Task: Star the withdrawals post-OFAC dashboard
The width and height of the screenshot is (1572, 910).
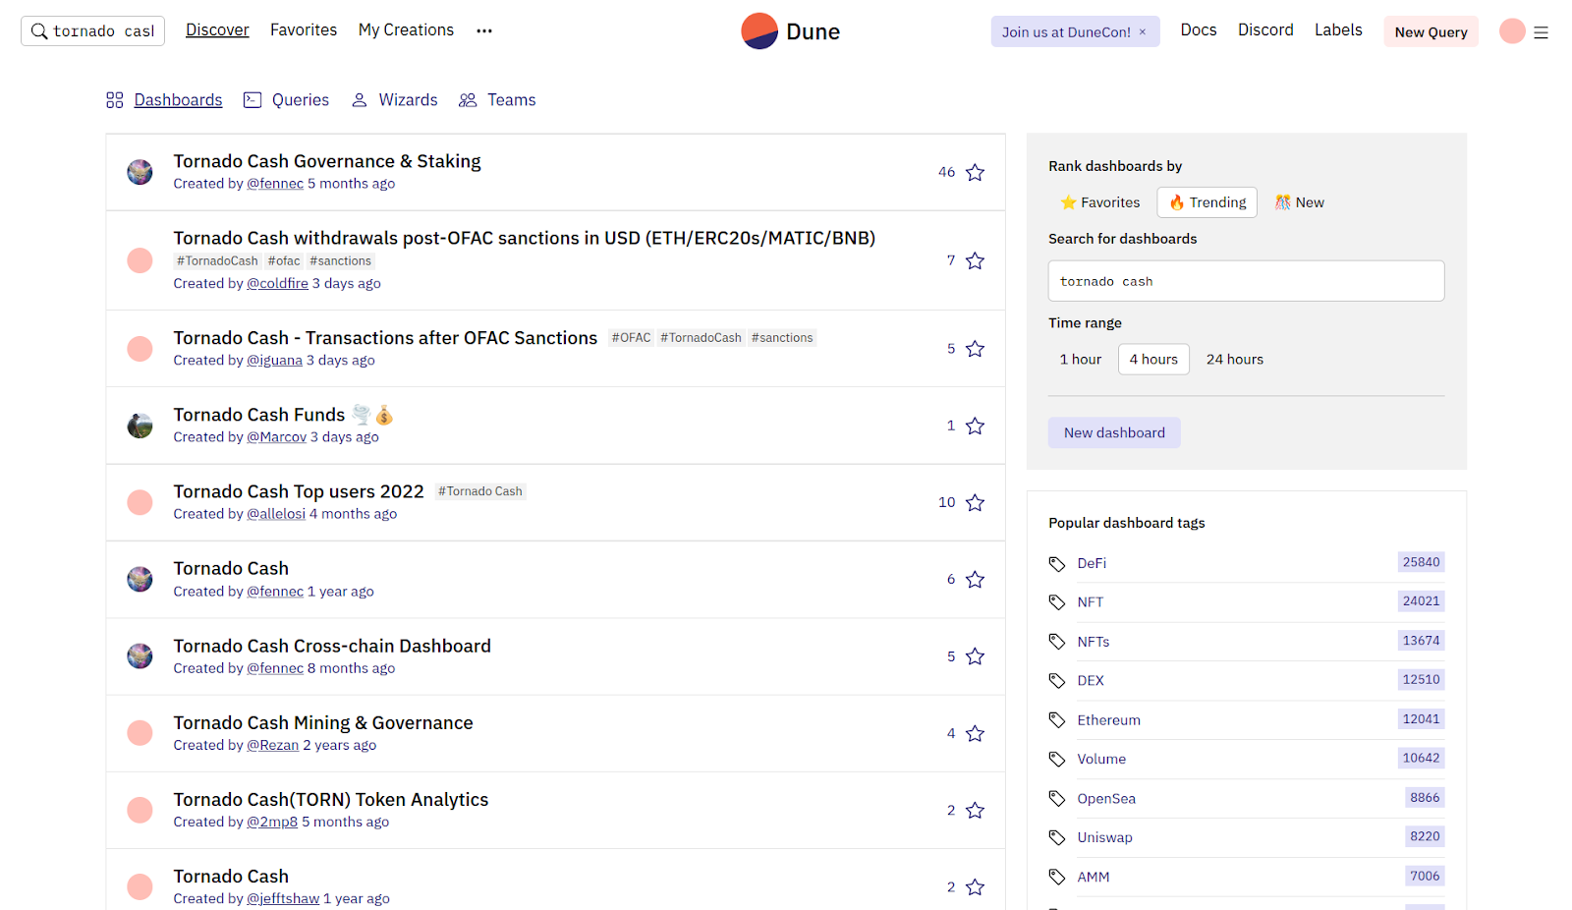Action: 975,260
